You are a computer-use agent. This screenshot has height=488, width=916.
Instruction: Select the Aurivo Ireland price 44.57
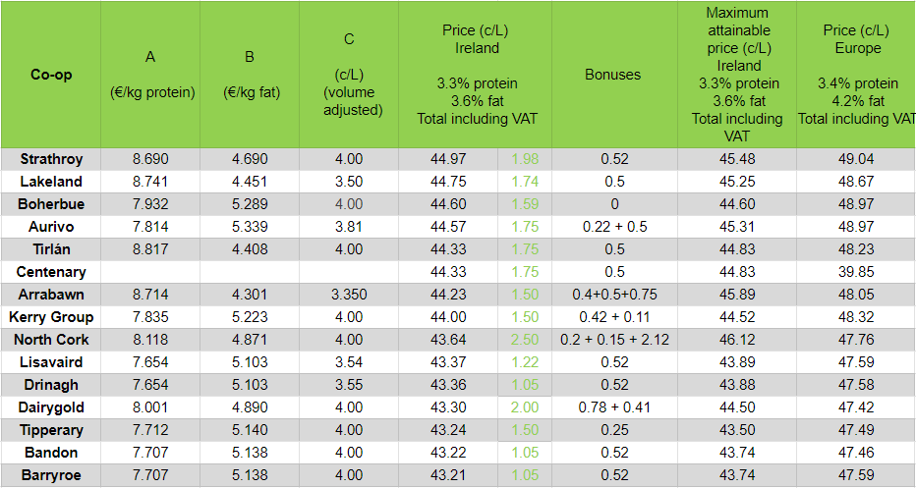(448, 227)
